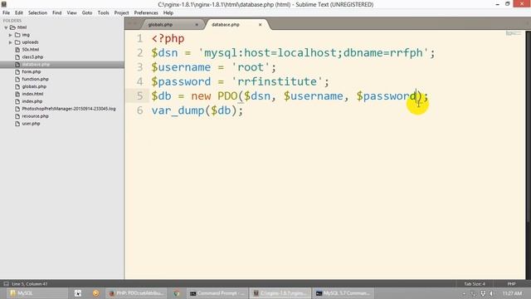Screen dimensions: 531x299
Task: Open the Tab Size: 4 selector
Action: pyautogui.click(x=475, y=284)
